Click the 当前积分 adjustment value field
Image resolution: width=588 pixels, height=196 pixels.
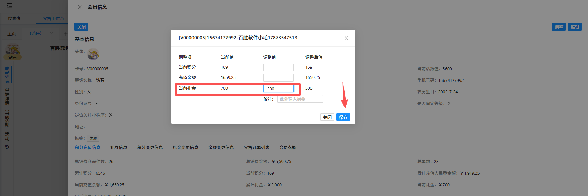tap(278, 67)
